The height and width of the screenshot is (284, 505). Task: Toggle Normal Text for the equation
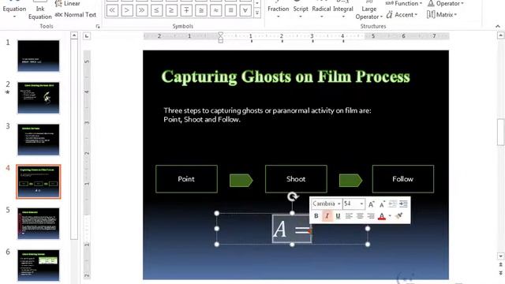tap(76, 15)
